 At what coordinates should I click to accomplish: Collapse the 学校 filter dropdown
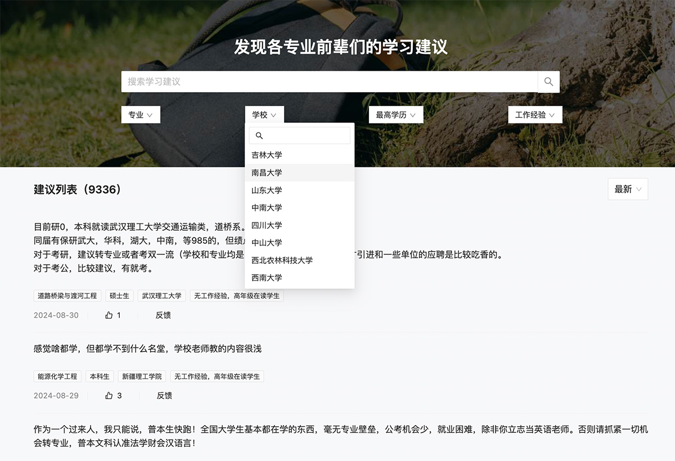point(264,115)
